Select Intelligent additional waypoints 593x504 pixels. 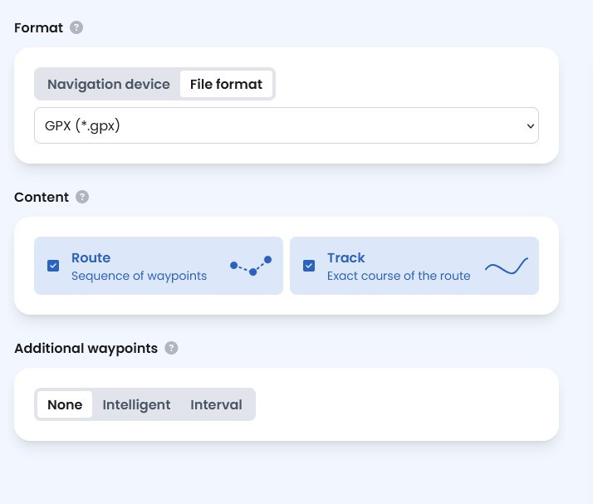(x=136, y=404)
